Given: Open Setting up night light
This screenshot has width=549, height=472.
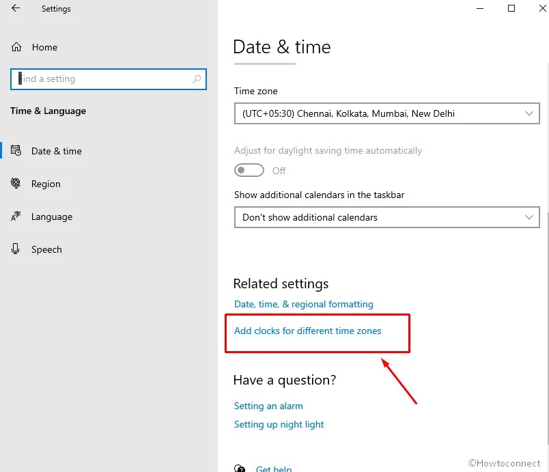Looking at the screenshot, I should point(279,424).
